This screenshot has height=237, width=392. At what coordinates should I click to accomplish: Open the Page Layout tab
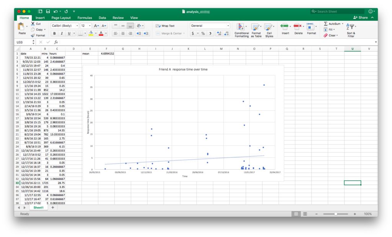tap(61, 18)
